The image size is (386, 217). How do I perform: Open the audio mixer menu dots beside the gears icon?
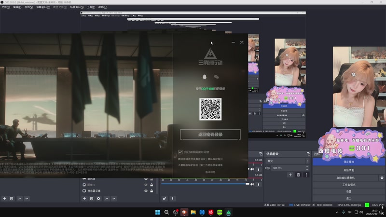pos(173,199)
